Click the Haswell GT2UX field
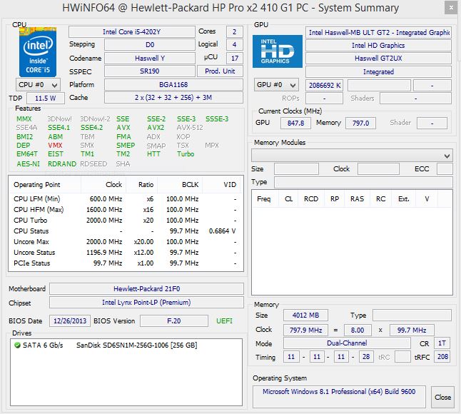461x414 pixels. click(378, 59)
